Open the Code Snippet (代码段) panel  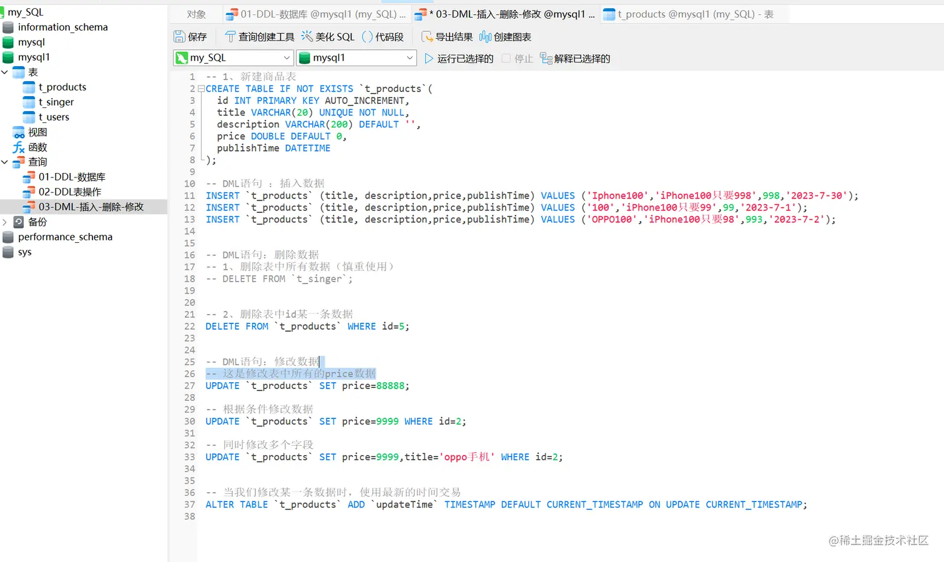[383, 37]
